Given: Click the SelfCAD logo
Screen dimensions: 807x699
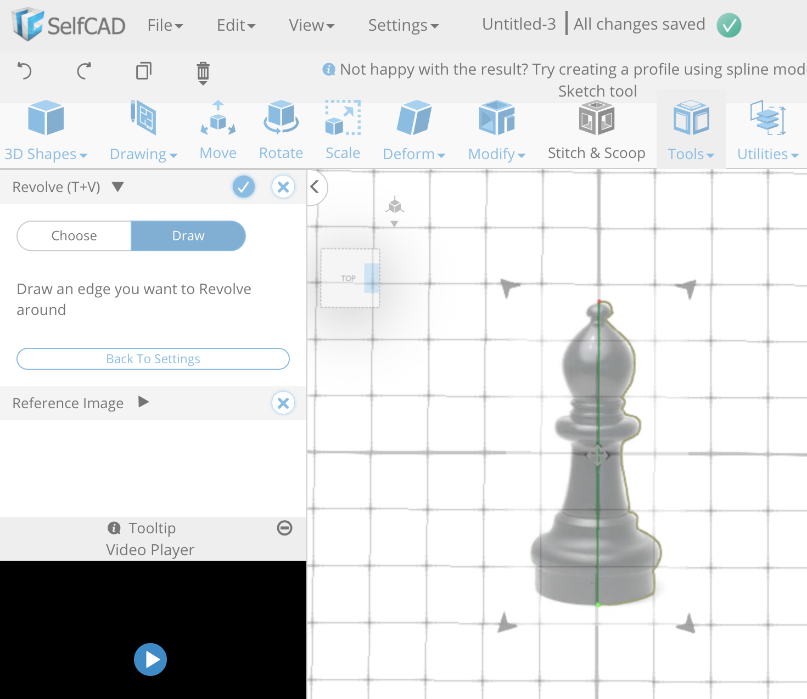Looking at the screenshot, I should coord(69,25).
